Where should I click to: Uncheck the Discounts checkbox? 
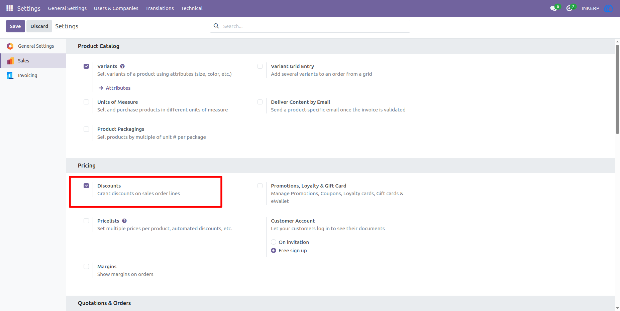tap(86, 186)
